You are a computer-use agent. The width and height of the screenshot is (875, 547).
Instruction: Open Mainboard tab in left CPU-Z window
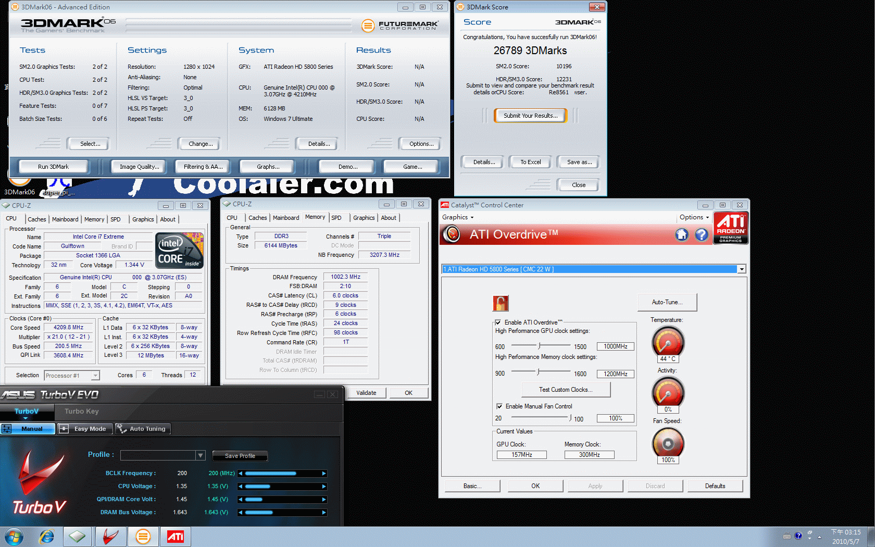[65, 219]
